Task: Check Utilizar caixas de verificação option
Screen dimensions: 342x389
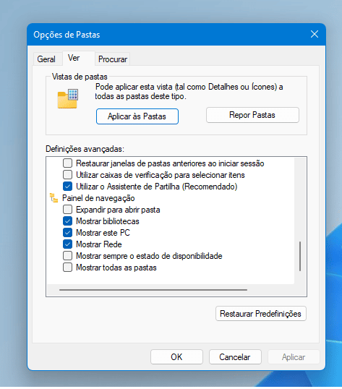Action: [67, 175]
